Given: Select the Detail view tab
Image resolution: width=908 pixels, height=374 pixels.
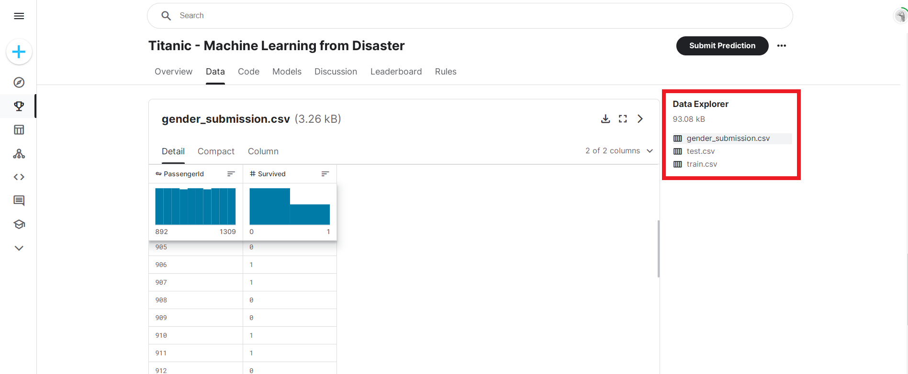Looking at the screenshot, I should click(173, 151).
